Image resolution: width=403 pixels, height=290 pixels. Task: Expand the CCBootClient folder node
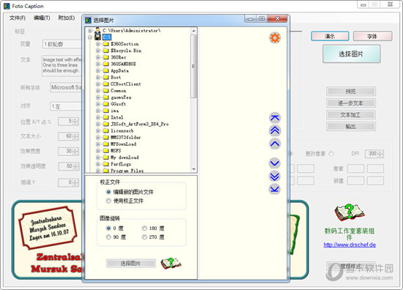coord(98,84)
